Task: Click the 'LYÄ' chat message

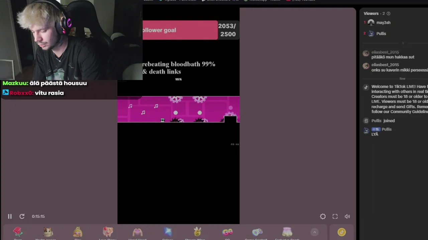Action: pos(375,134)
